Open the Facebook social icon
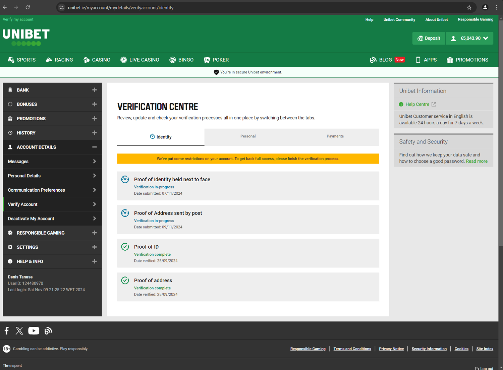 click(x=7, y=331)
